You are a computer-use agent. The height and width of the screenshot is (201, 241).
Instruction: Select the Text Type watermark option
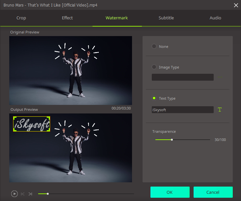point(154,98)
